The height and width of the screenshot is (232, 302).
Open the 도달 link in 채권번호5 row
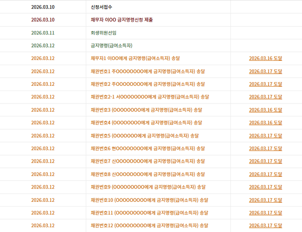click(265, 136)
